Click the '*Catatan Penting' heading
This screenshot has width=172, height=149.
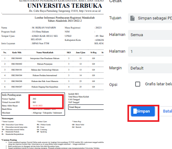(9, 140)
